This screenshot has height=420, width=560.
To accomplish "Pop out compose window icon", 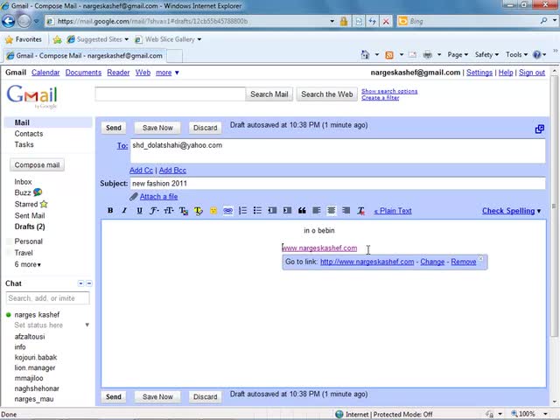I will click(x=540, y=129).
